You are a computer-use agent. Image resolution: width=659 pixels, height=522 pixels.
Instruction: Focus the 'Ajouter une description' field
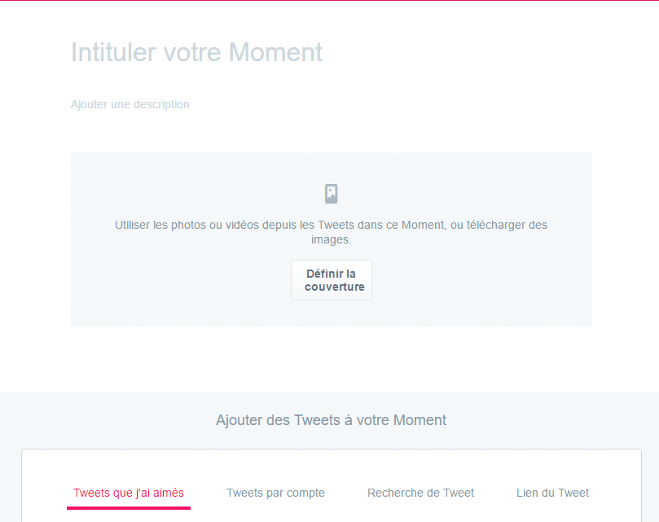[130, 104]
